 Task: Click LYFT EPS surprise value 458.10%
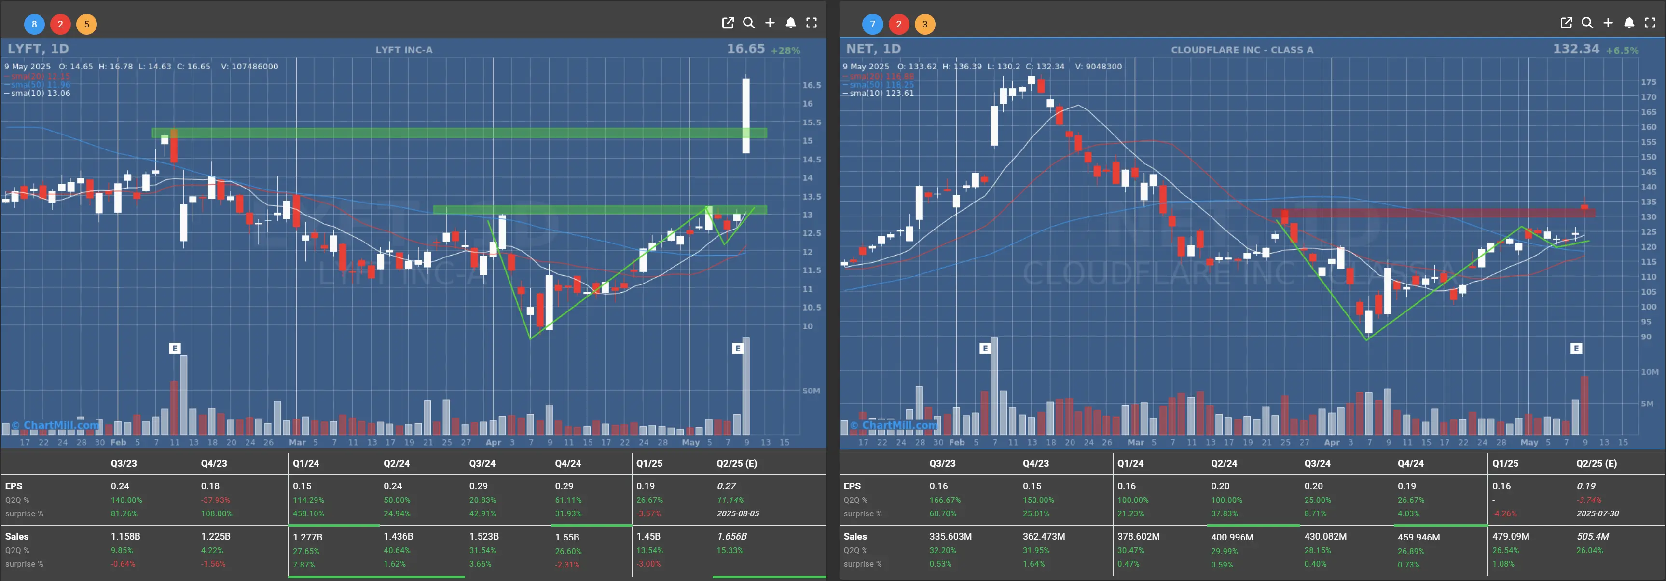pyautogui.click(x=308, y=514)
